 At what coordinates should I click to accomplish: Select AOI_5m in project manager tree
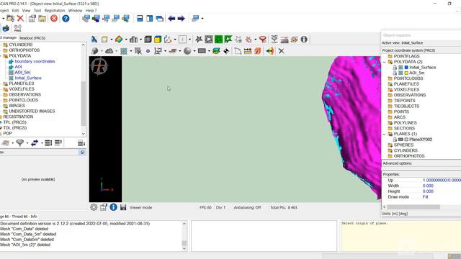(x=22, y=73)
